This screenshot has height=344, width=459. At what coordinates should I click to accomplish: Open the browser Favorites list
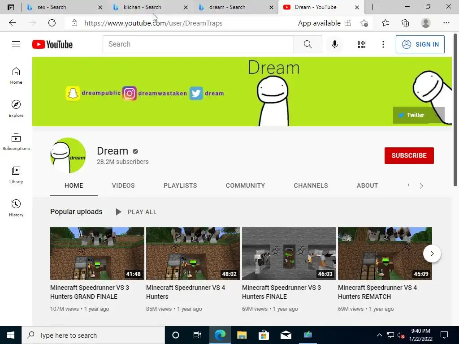point(385,23)
